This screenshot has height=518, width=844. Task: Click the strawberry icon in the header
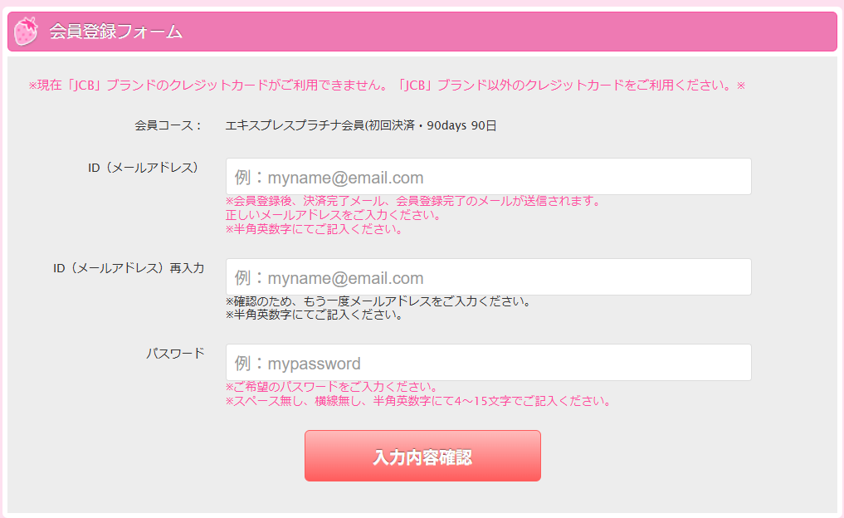27,32
